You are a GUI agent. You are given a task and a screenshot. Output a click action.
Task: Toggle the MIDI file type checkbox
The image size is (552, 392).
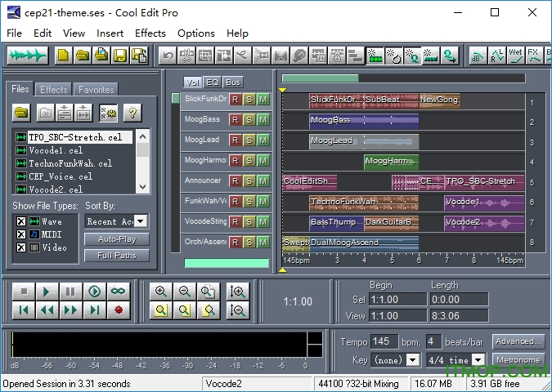(21, 234)
